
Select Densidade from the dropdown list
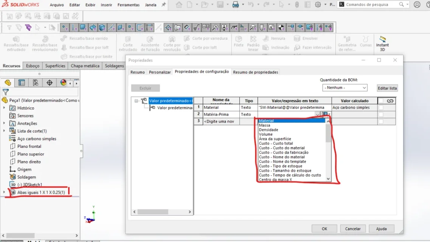pos(269,130)
